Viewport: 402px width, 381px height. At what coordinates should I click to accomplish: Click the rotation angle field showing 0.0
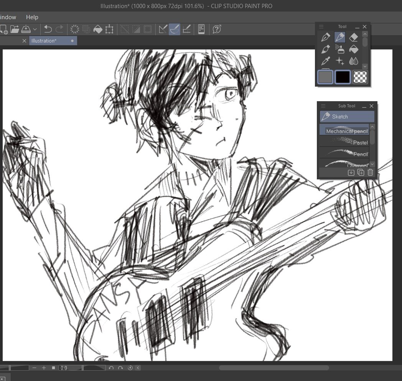click(70, 368)
